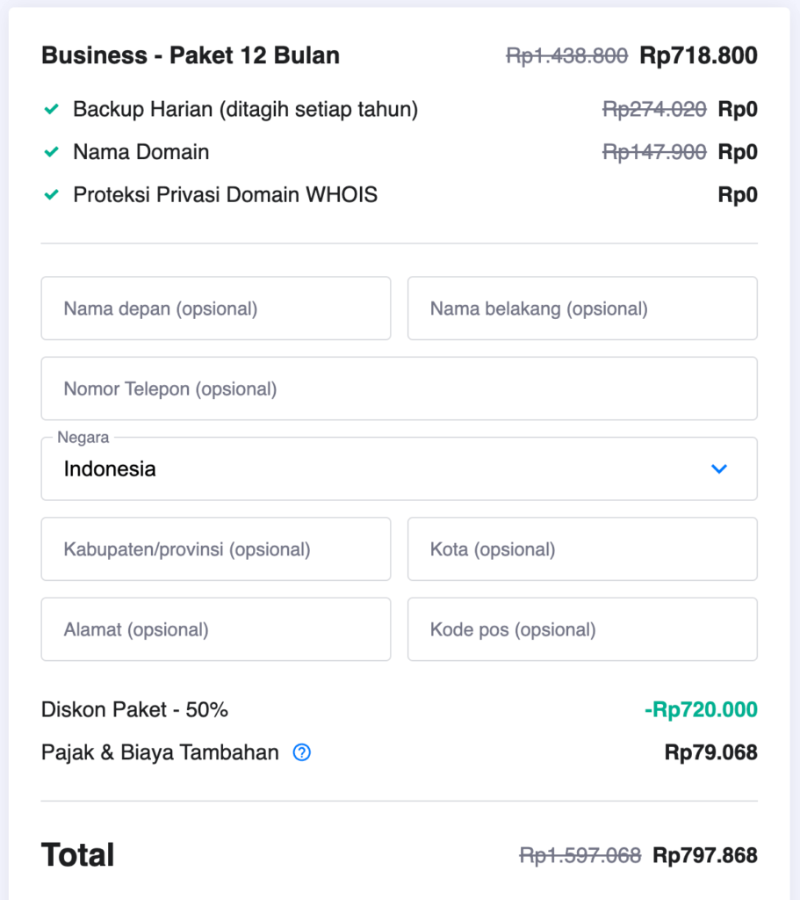Focus the Nama belakang field
Screen dimensions: 800x900
click(582, 308)
